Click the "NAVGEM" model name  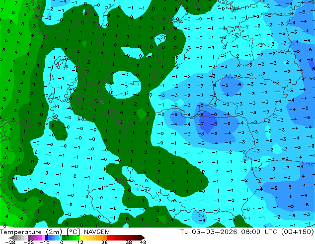tap(96, 232)
